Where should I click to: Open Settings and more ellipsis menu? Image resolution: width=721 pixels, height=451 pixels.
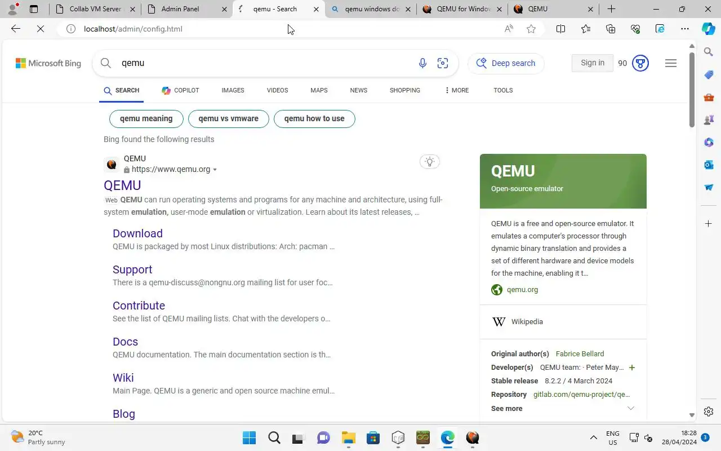[685, 29]
